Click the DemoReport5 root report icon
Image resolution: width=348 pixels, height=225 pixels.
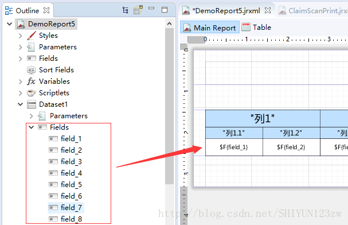tap(21, 24)
